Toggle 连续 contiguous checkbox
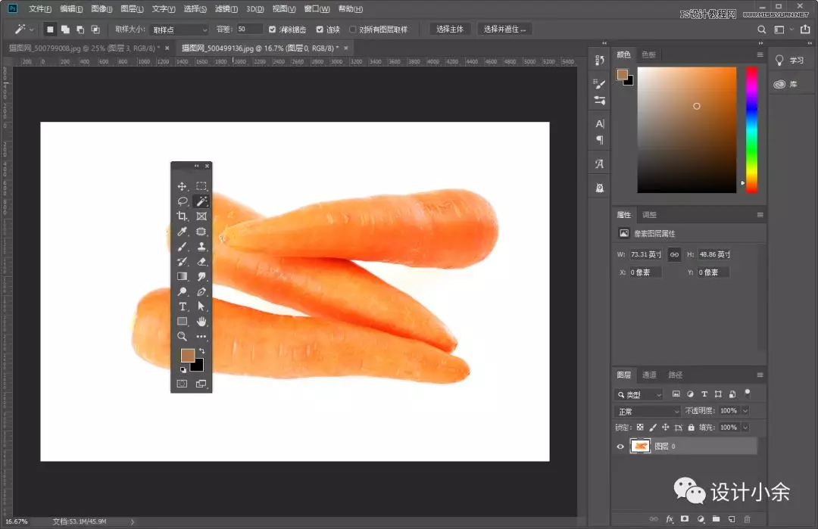The width and height of the screenshot is (818, 529). point(320,30)
